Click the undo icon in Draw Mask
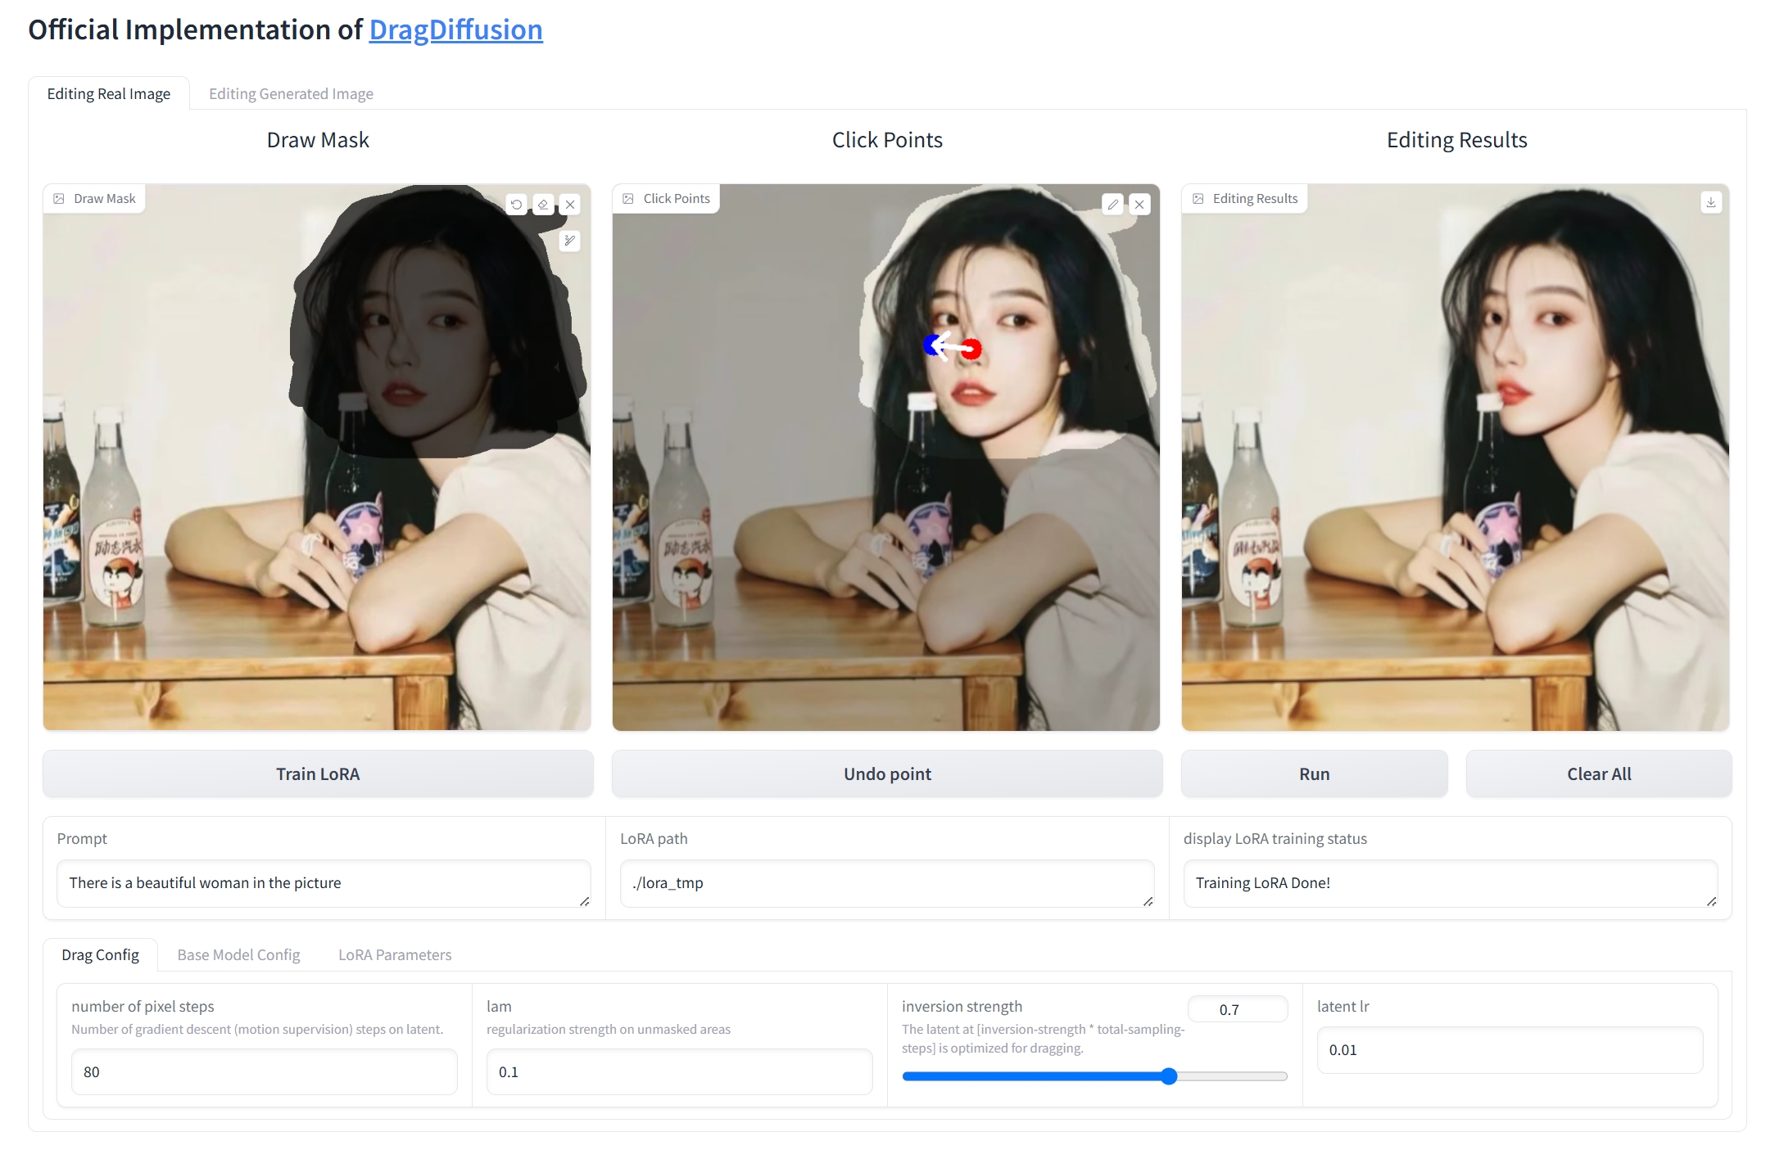Screen dimensions: 1775x1150 [x=516, y=205]
